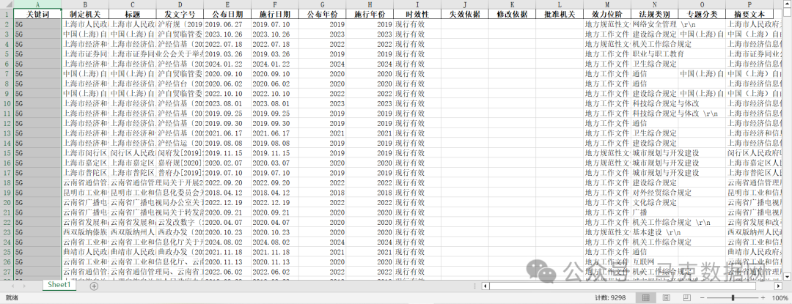792x304 pixels.
Task: Click 法规类别 cell 互联网 in row 26
Action: [655, 262]
